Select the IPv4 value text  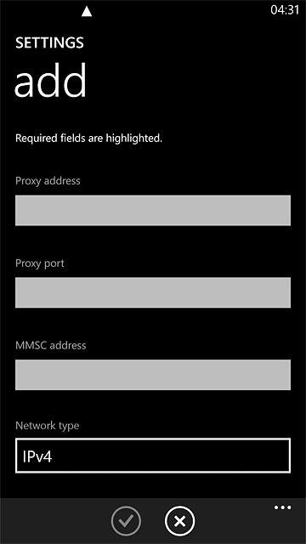pos(37,457)
